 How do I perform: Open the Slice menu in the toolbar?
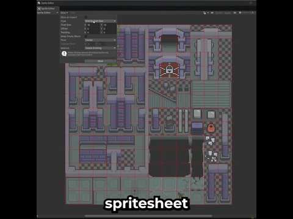(x=64, y=13)
